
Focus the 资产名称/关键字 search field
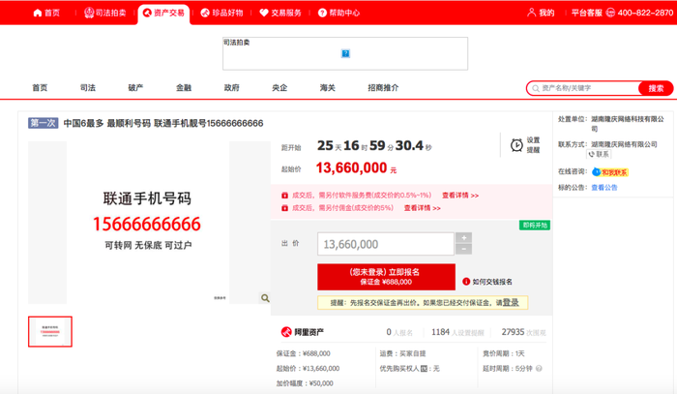(x=583, y=88)
